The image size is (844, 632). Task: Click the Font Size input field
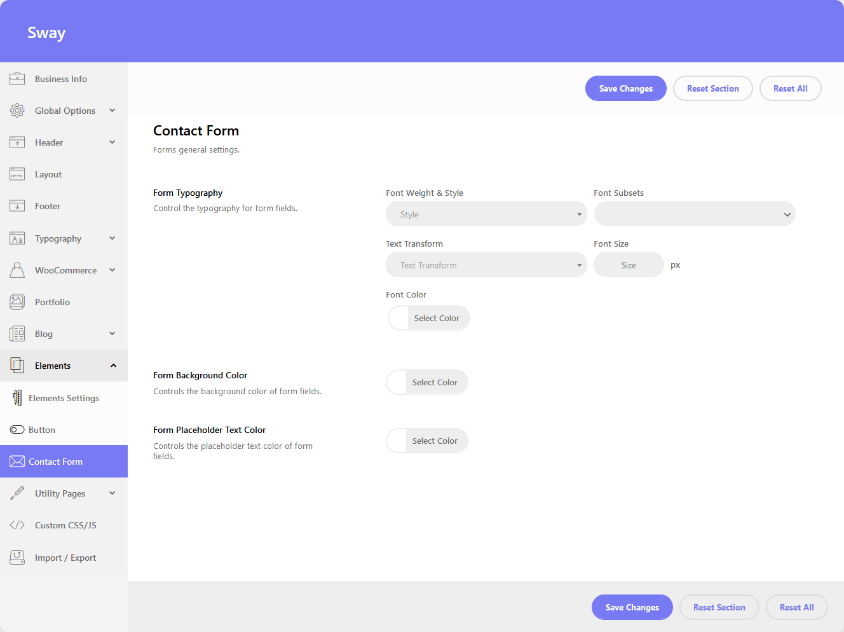629,265
